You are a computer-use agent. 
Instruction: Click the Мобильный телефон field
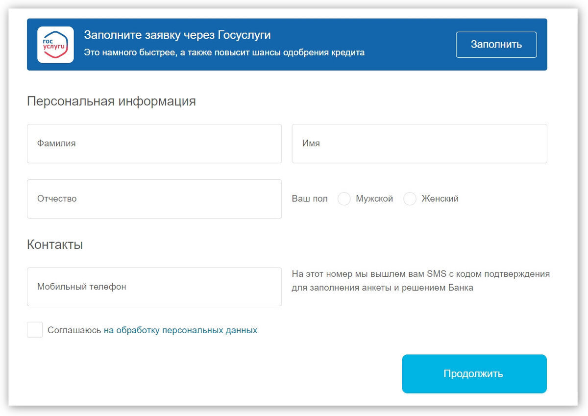coord(154,287)
